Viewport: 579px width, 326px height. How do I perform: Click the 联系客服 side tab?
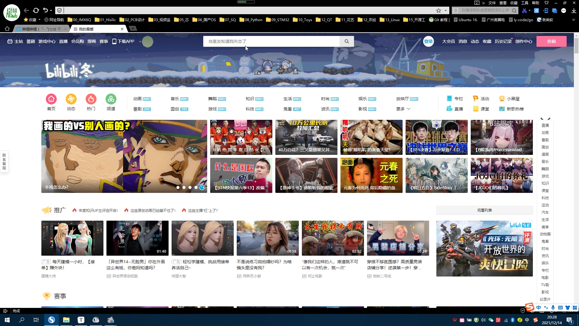4,161
